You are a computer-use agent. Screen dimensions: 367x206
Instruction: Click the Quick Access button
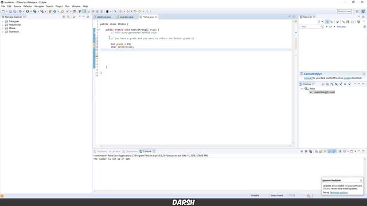(x=344, y=11)
